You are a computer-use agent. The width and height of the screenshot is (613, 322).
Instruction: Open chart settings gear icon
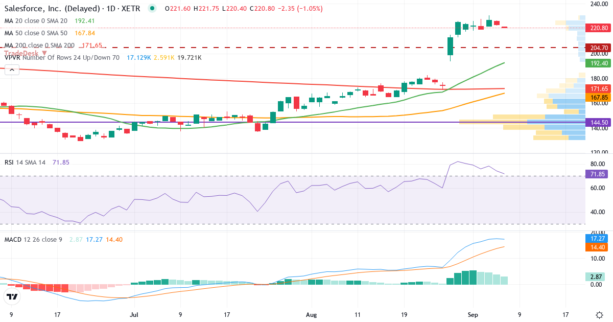[x=599, y=314]
